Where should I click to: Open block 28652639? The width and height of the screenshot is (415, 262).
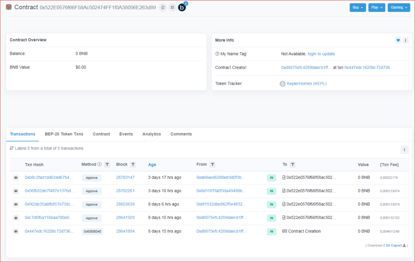125,204
